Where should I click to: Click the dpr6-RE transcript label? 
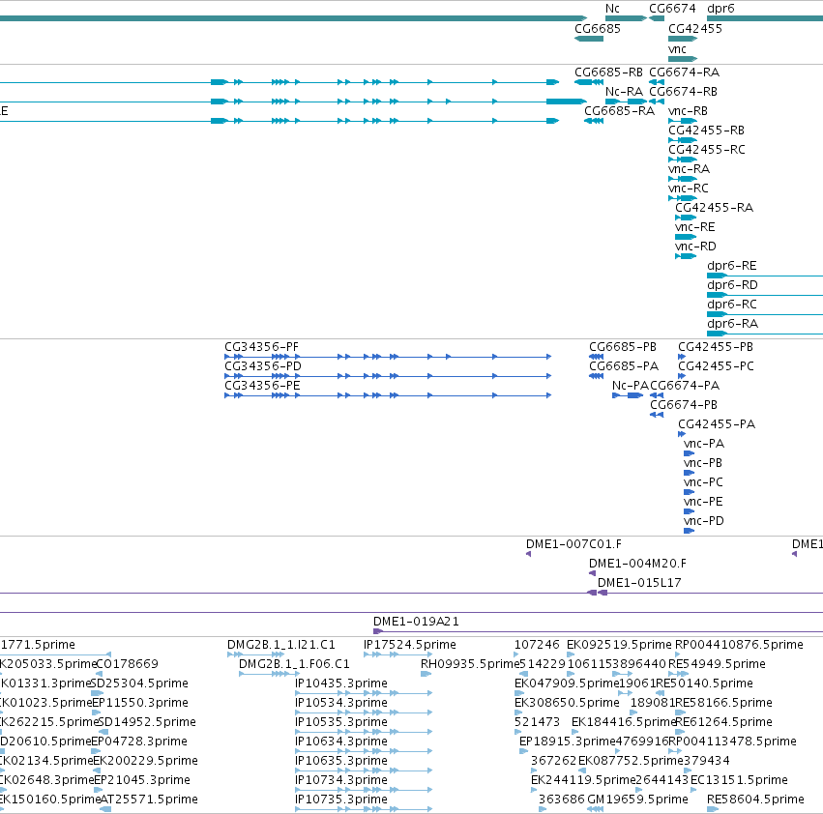tap(732, 266)
